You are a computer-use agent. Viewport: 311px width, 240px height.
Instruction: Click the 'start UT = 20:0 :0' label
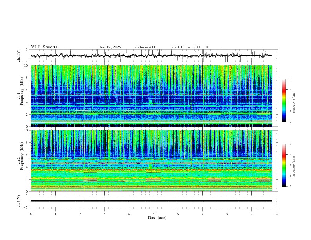190,47
